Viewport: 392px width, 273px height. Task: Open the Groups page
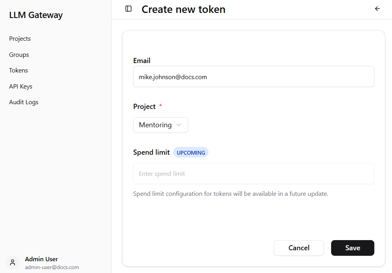18,54
